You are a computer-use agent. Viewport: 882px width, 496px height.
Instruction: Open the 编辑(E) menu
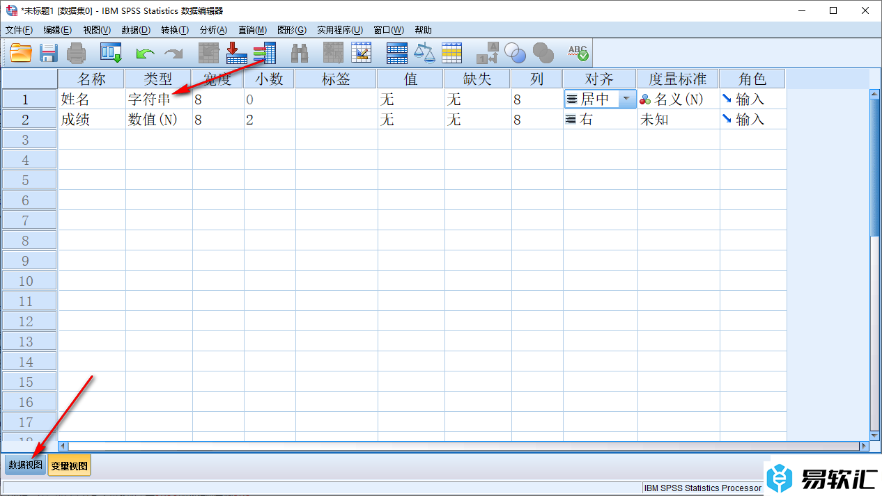pyautogui.click(x=57, y=30)
